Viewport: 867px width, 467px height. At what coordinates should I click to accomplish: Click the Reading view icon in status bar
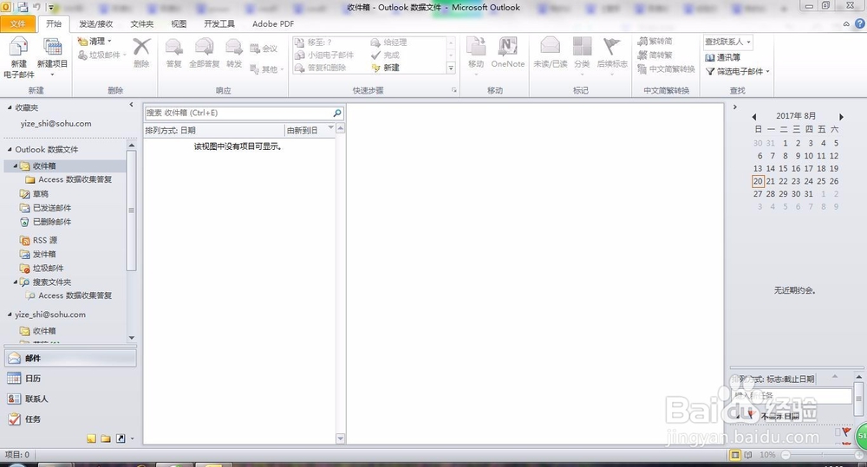(748, 455)
